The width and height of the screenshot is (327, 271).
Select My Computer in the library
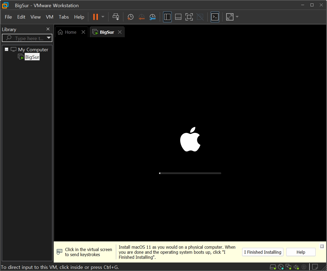33,50
